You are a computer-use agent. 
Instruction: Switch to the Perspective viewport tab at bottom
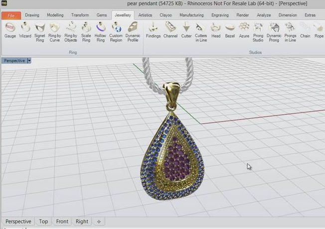tap(18, 222)
